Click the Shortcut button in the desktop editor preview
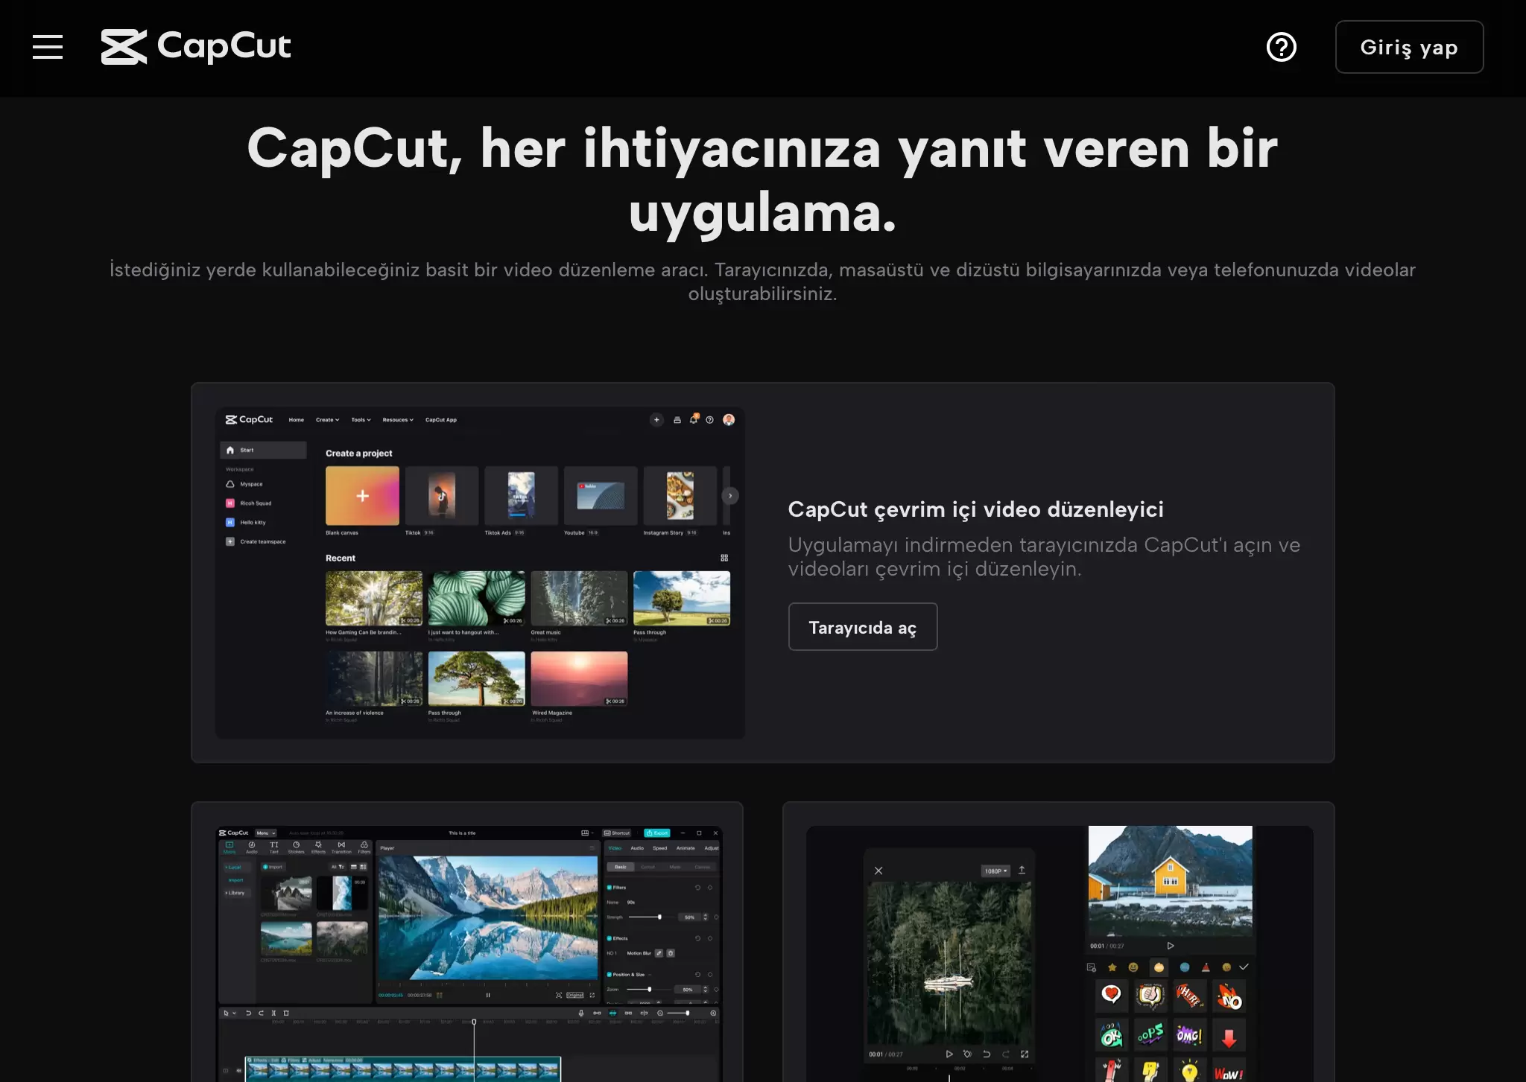 pos(618,833)
